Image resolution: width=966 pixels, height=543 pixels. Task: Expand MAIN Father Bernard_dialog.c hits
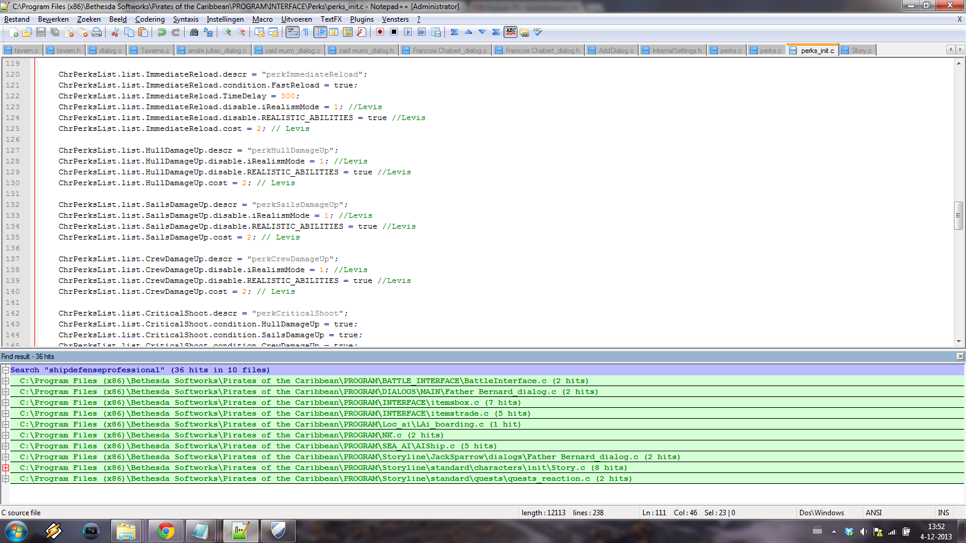(x=5, y=392)
